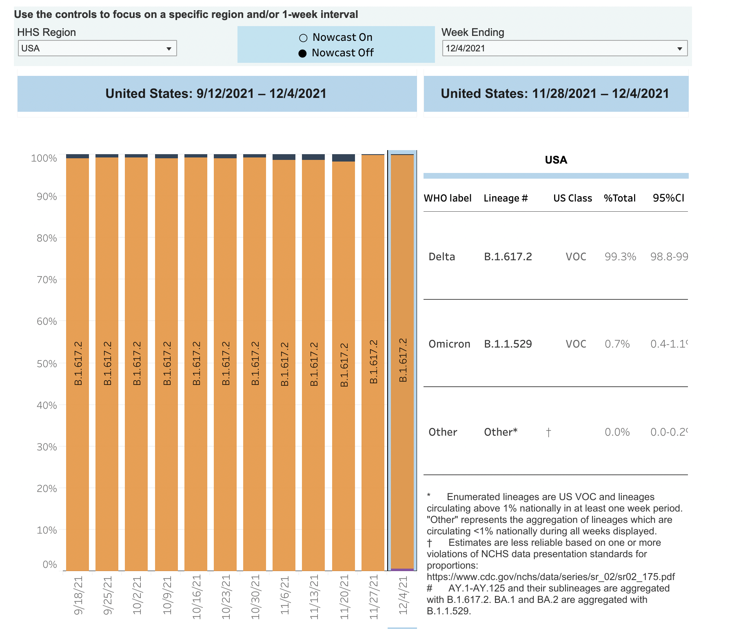Screen dimensions: 732x629
Task: Click the purple Omicron segment in 12/4/21 bar
Action: 402,569
